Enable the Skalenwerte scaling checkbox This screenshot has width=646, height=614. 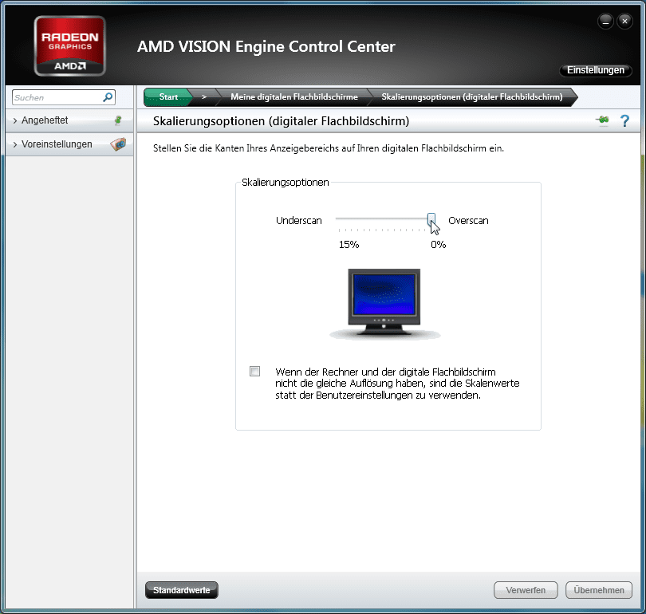(x=254, y=371)
